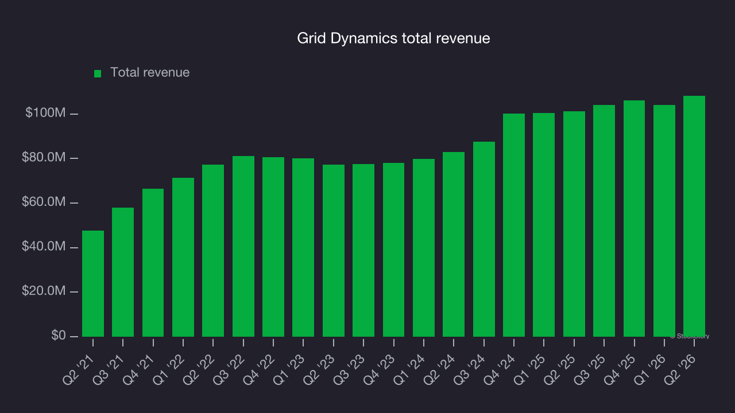Choose the Q1 '24 revenue bar
Screen dimensions: 735x413
click(424, 248)
